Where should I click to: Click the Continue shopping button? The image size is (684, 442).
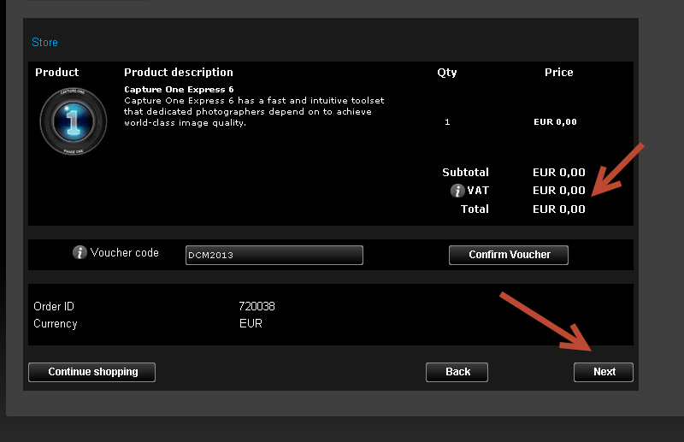(x=92, y=372)
